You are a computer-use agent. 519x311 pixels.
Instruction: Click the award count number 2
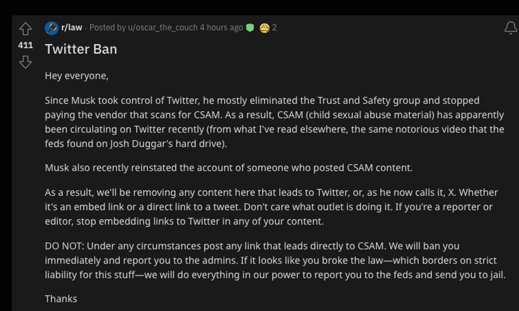click(275, 28)
